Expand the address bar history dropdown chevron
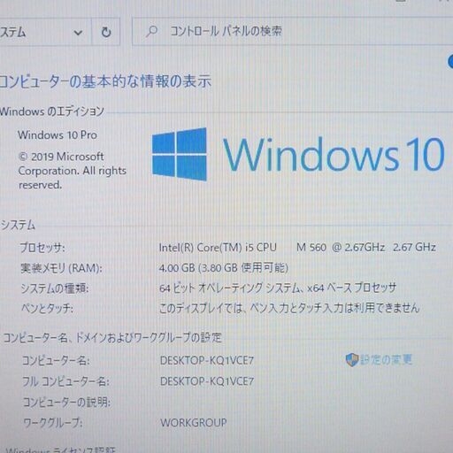Viewport: 453px width, 453px height. coord(78,33)
